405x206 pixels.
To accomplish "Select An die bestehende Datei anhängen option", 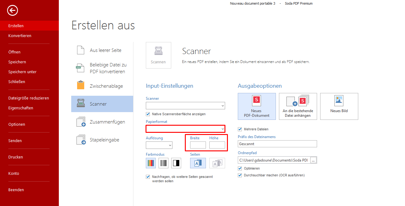I will coord(298,106).
